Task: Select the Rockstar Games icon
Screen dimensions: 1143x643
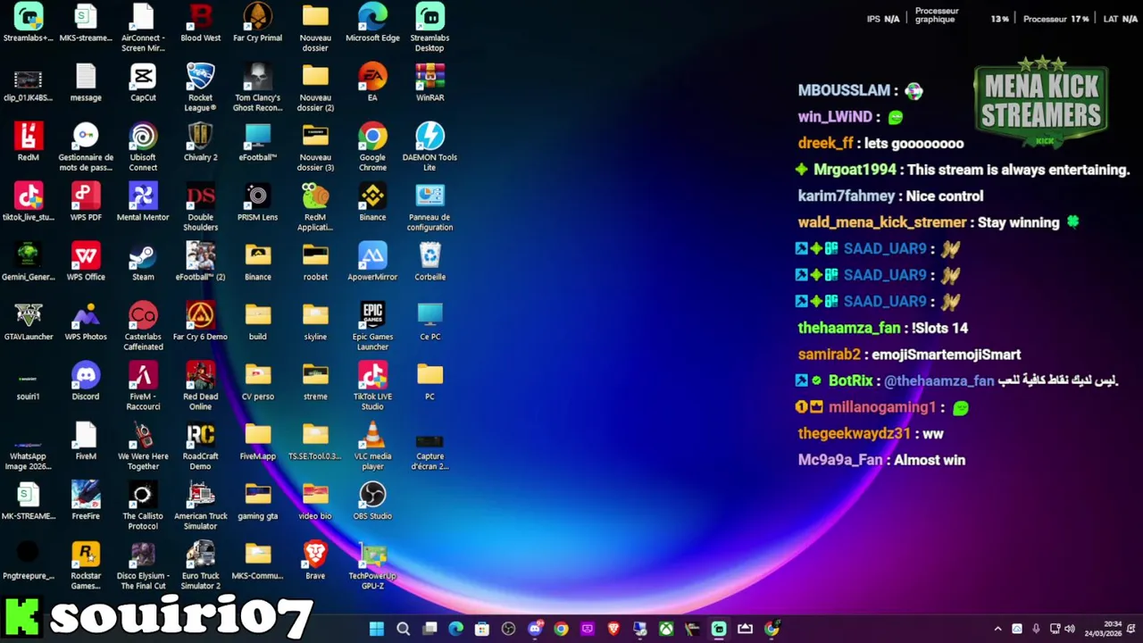Action: (86, 566)
